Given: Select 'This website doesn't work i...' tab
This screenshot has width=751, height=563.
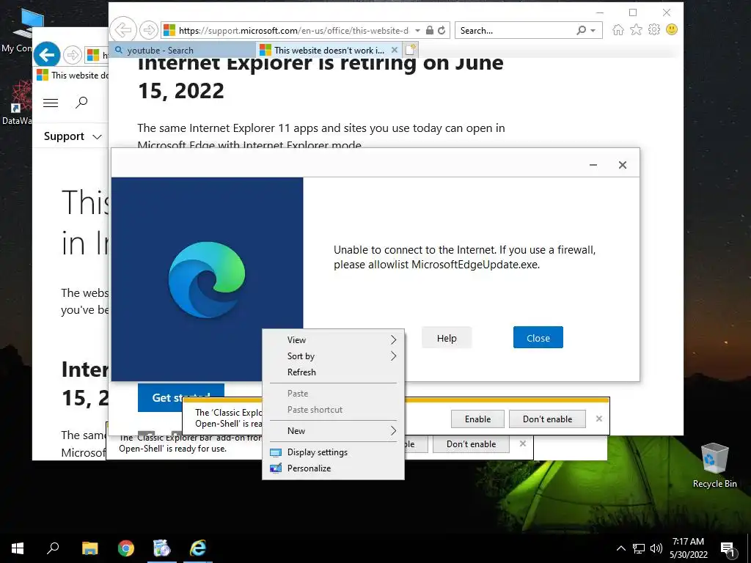Looking at the screenshot, I should point(329,51).
